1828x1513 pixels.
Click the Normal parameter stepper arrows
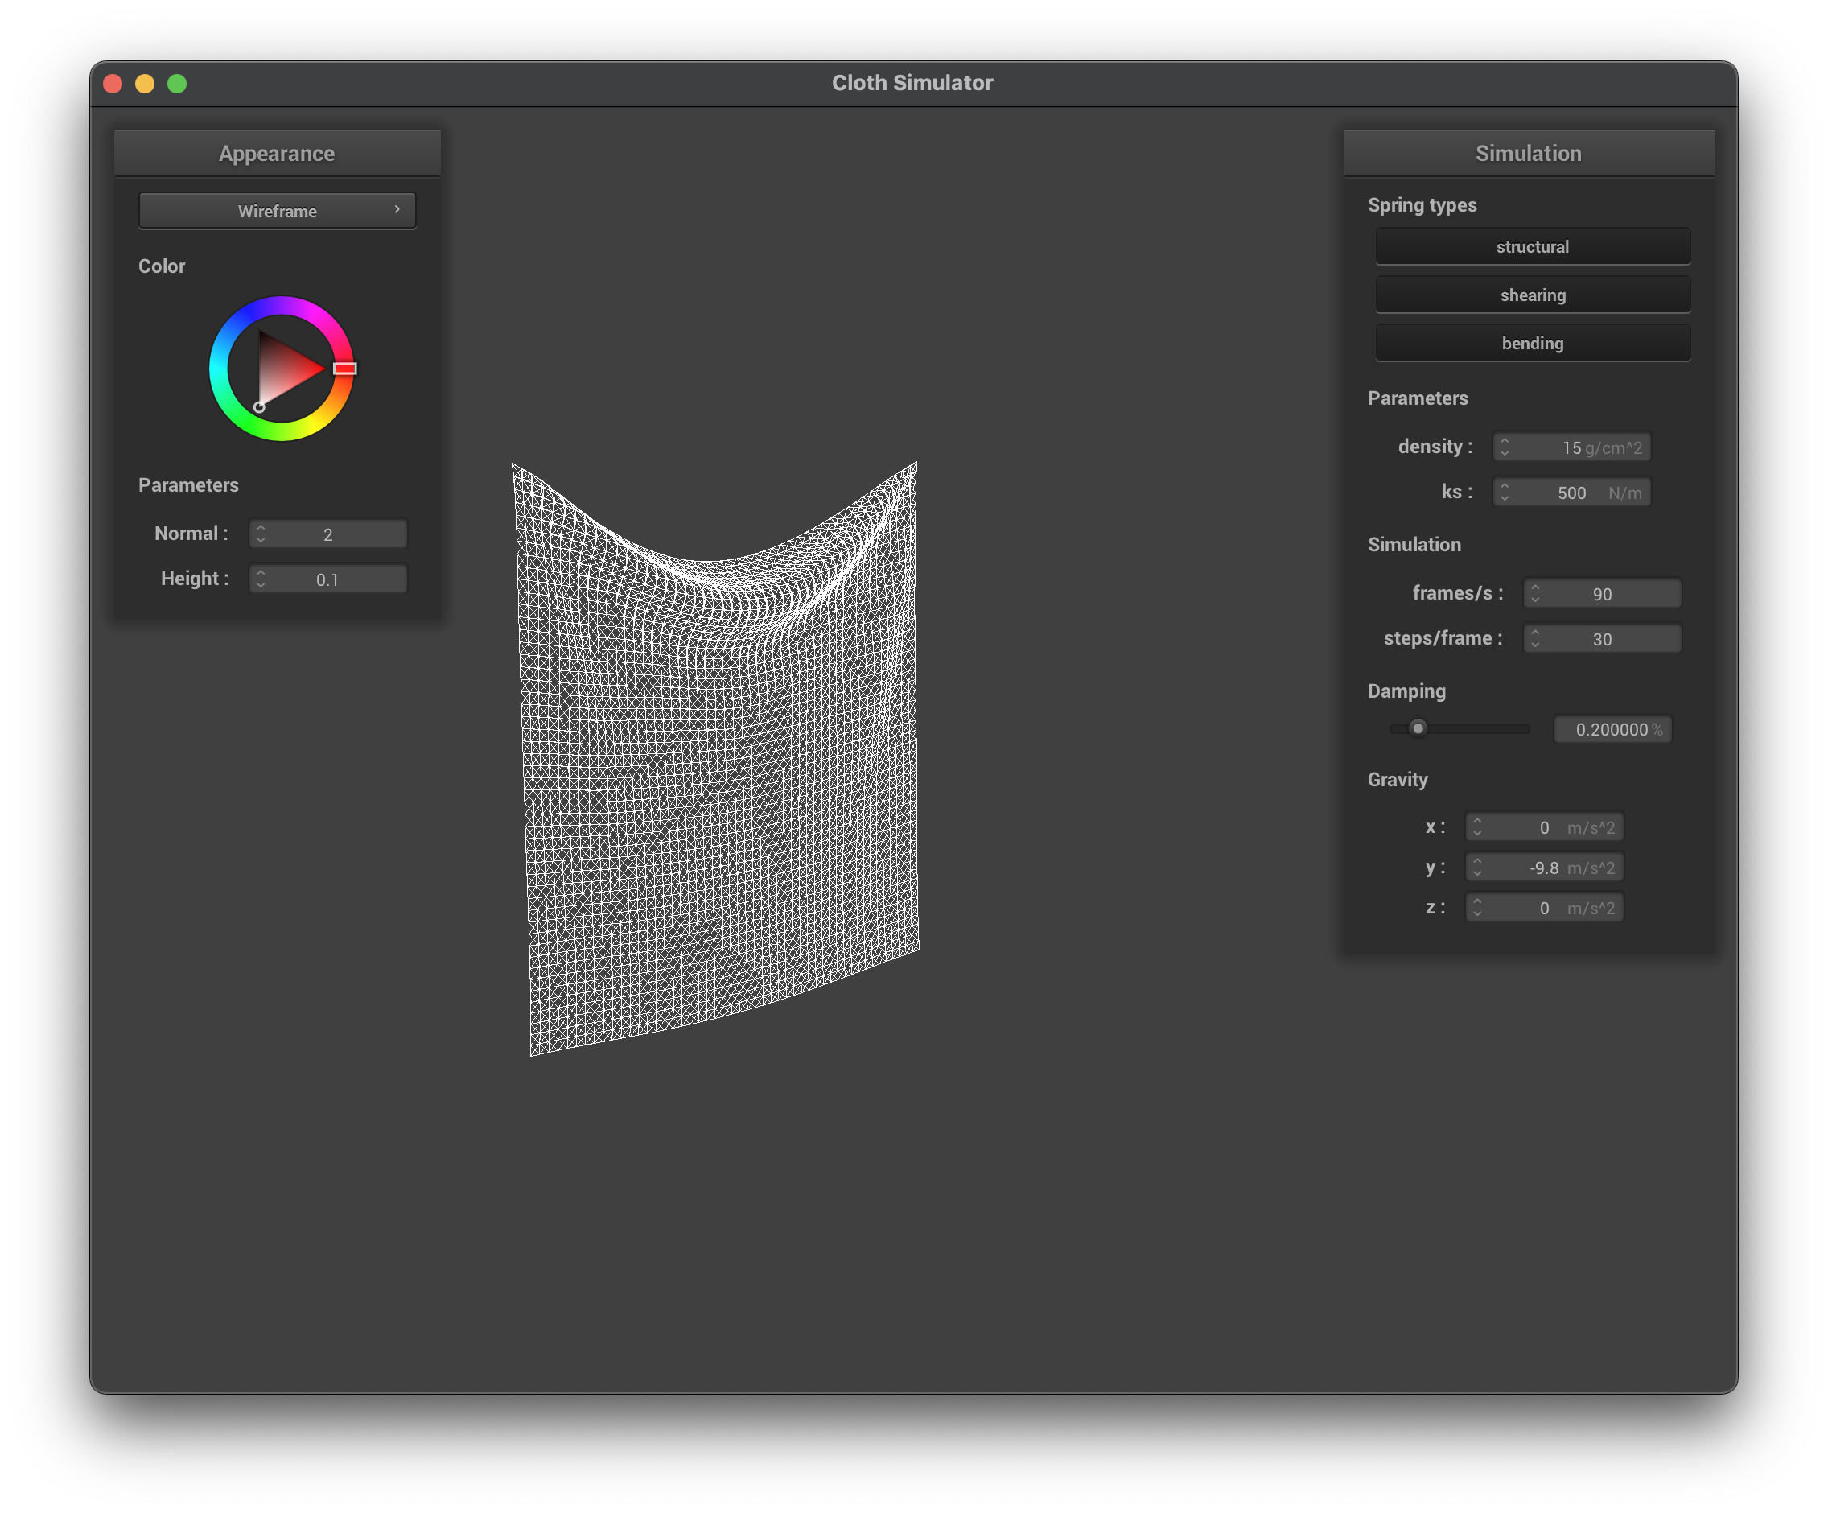point(261,534)
